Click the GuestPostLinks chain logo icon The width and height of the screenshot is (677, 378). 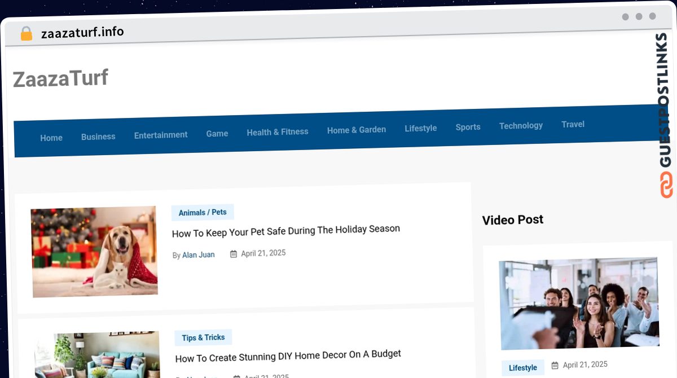tap(667, 185)
